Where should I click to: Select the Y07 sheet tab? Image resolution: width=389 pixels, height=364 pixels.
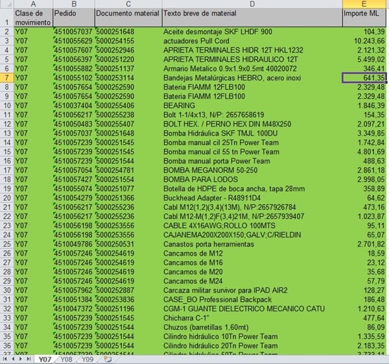[x=45, y=359]
